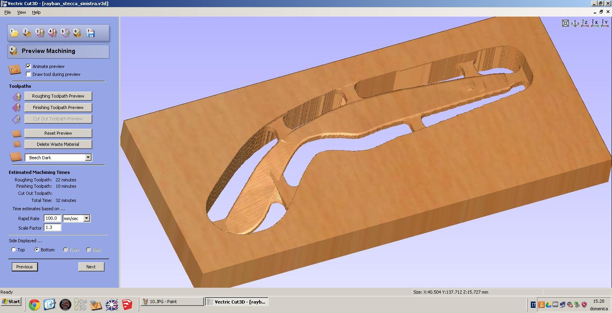Open the View menu
The height and width of the screenshot is (313, 612).
point(21,12)
